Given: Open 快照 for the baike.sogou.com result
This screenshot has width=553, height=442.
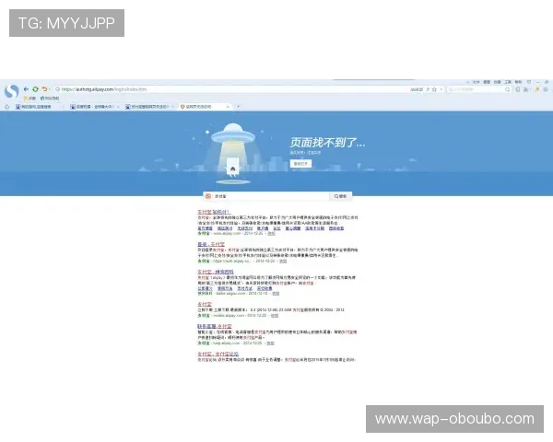Looking at the screenshot, I should [276, 293].
